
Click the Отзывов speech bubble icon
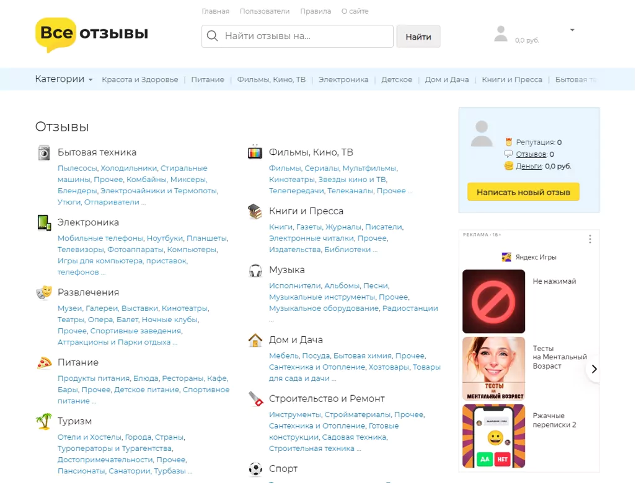pyautogui.click(x=508, y=154)
